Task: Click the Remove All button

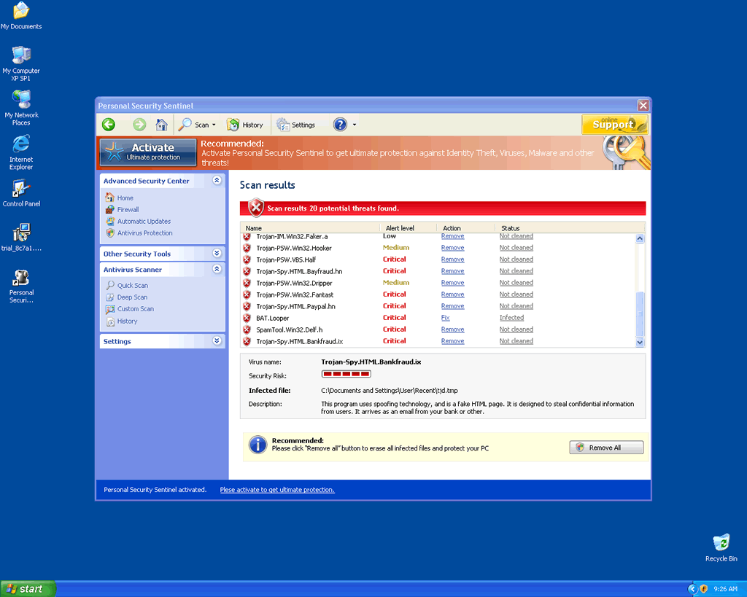Action: point(606,448)
